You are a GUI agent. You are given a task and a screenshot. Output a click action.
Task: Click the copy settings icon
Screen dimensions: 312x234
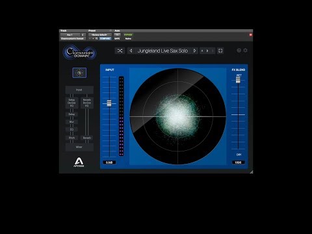(97, 38)
